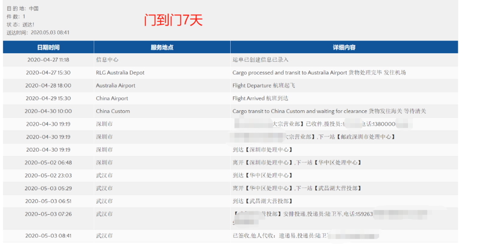Click the detail 运单已创建信息已录入

[260, 60]
